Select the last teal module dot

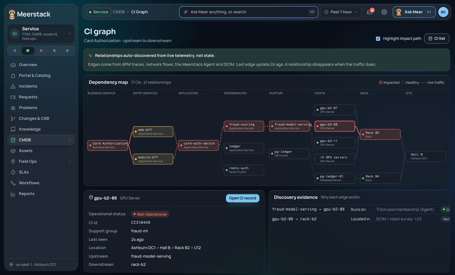(x=67, y=51)
